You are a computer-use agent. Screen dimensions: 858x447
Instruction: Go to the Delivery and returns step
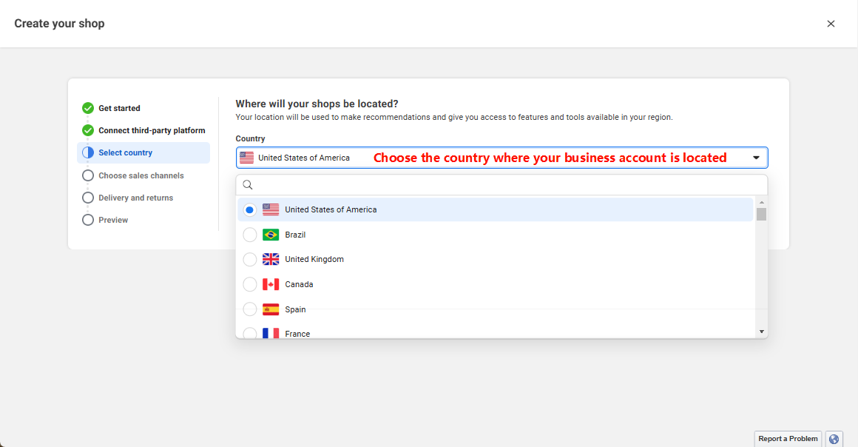coord(135,198)
